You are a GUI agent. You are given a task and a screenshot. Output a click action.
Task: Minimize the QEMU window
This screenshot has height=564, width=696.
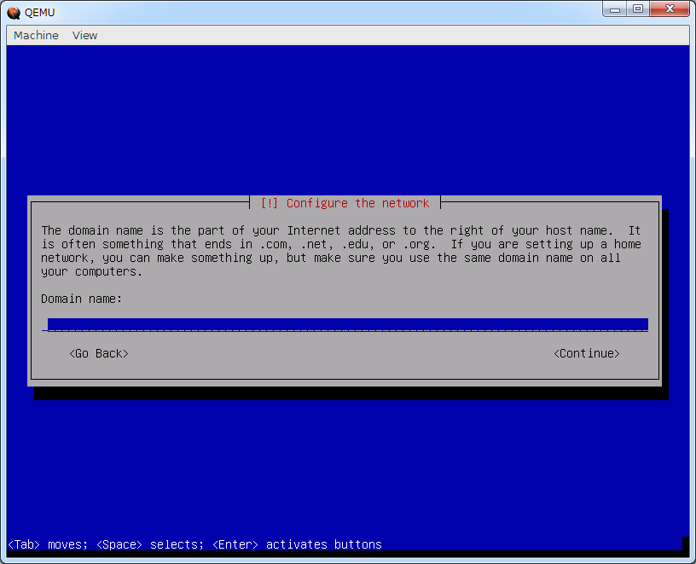(x=615, y=9)
